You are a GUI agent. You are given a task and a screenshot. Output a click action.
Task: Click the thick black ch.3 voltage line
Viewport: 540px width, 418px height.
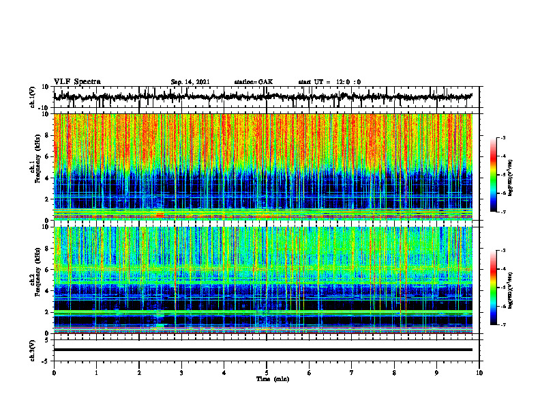coord(262,350)
